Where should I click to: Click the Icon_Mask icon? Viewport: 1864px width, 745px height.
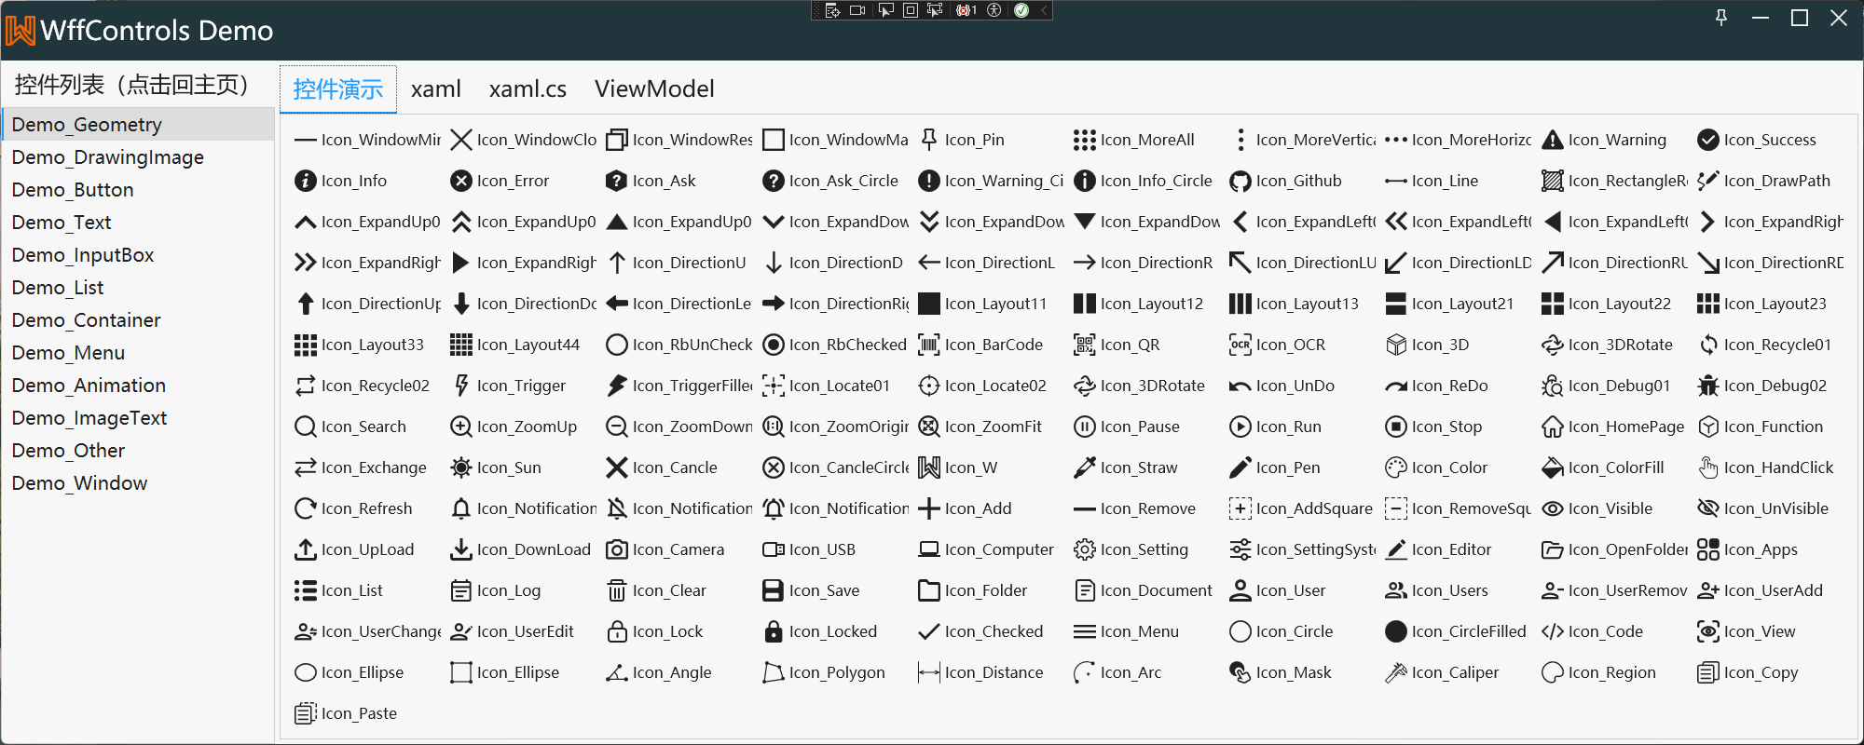1240,672
